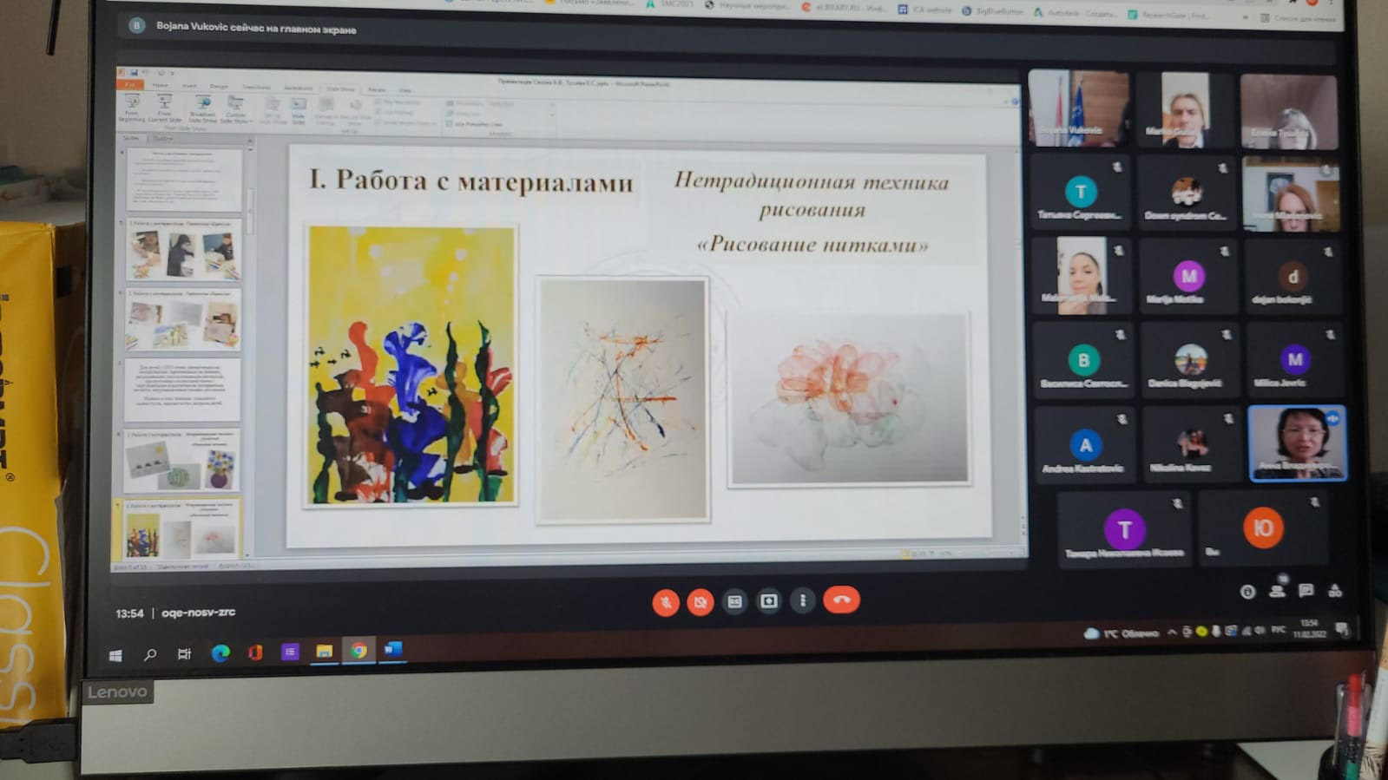Open the Review ribbon tab
The height and width of the screenshot is (780, 1388).
point(377,89)
